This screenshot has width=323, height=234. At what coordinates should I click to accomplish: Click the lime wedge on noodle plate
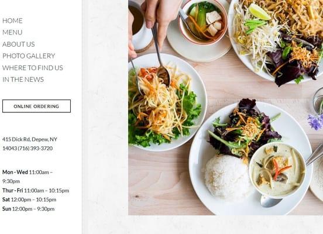click(x=259, y=12)
